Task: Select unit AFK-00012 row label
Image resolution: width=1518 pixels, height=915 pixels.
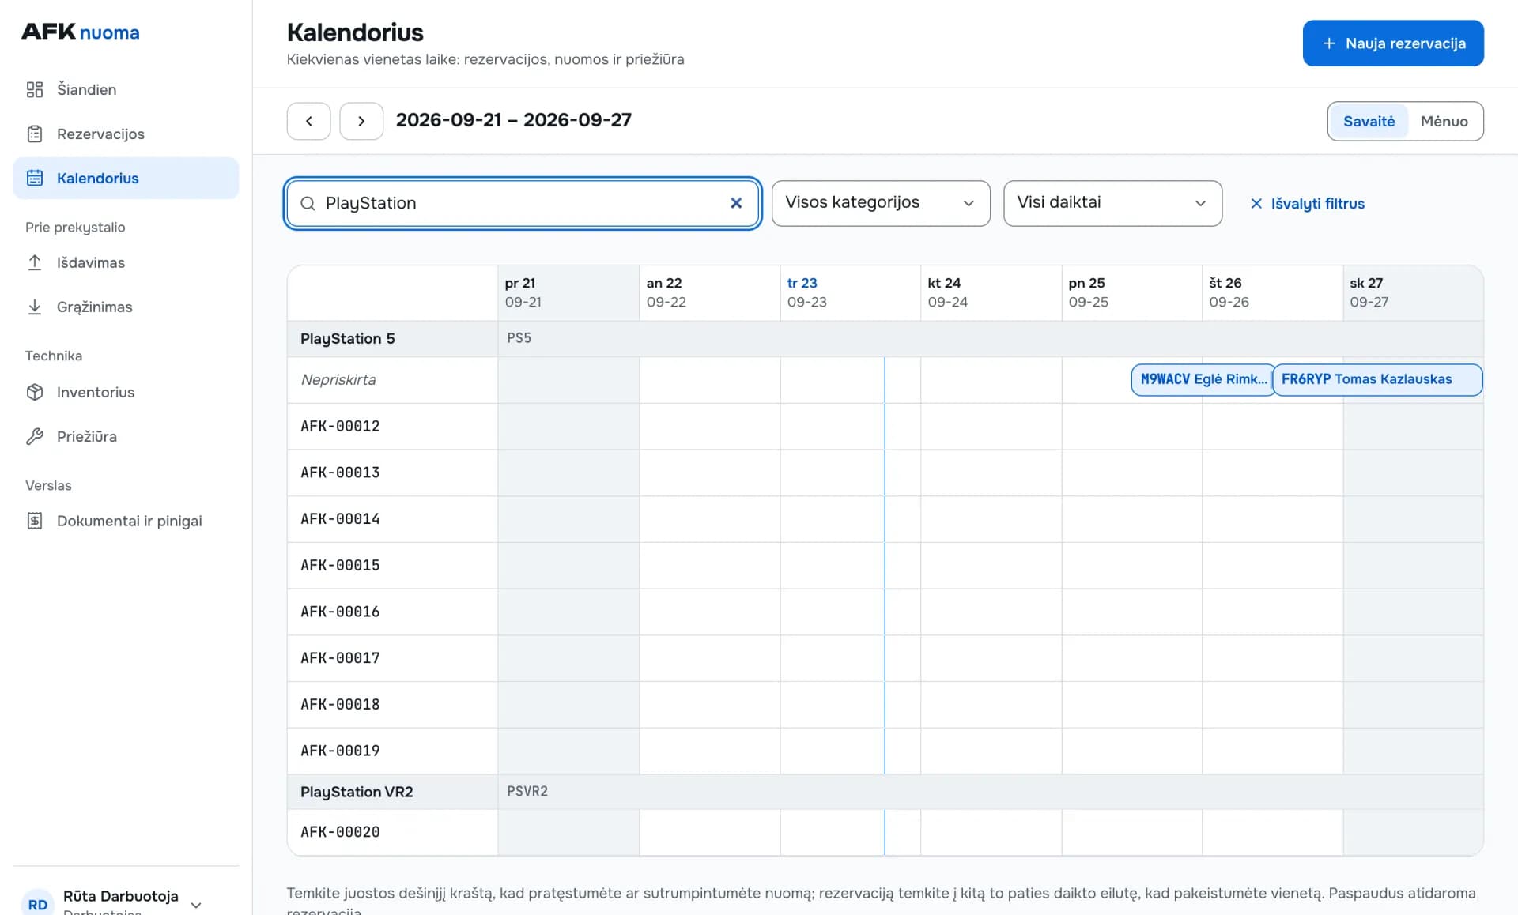Action: tap(340, 426)
